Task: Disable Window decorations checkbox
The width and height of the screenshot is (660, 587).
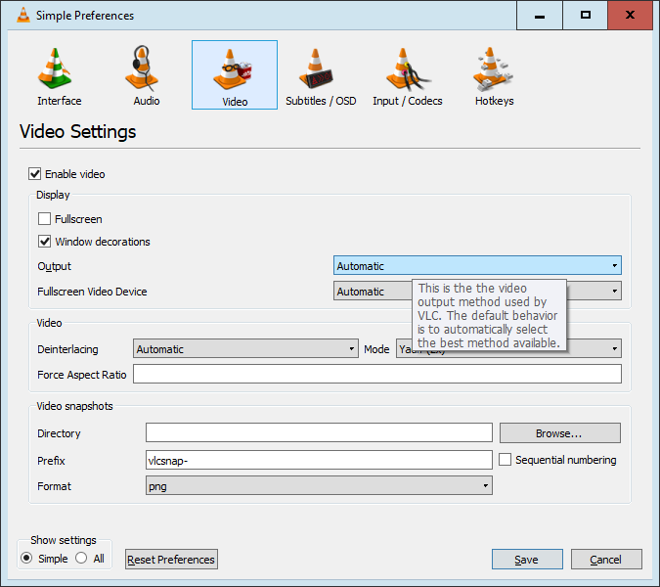Action: point(45,242)
